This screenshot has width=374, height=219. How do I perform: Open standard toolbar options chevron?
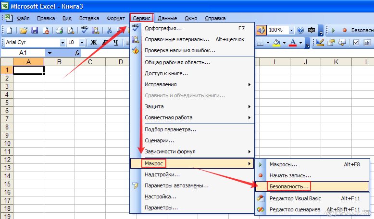321,31
